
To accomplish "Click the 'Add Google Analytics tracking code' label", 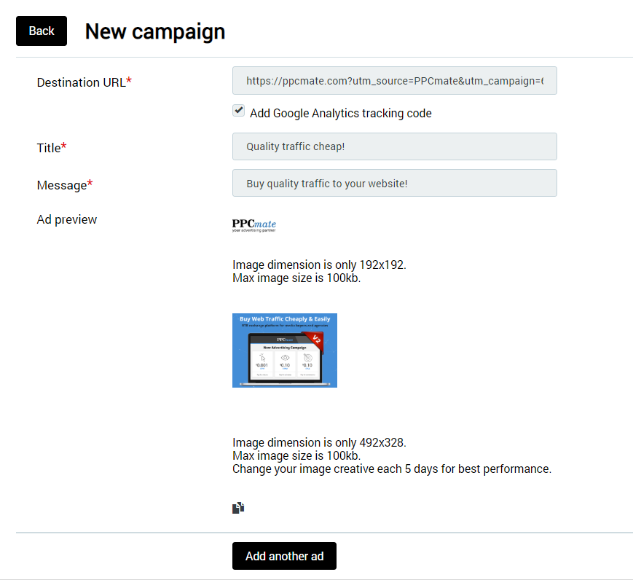I will (340, 113).
